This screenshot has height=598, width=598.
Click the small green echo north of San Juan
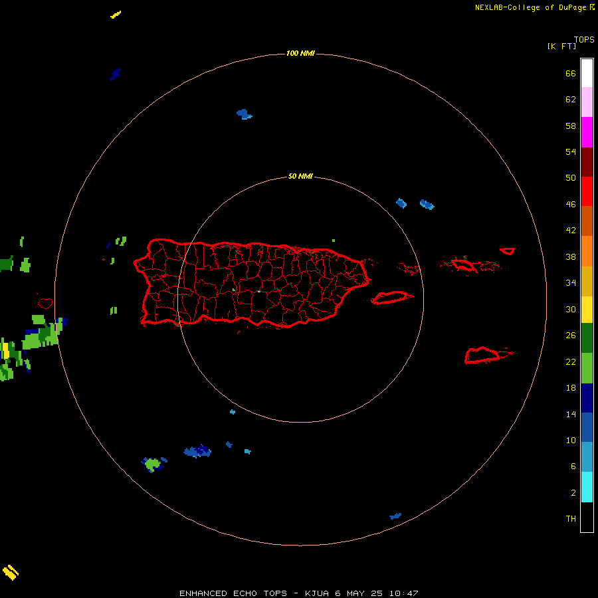(x=334, y=241)
